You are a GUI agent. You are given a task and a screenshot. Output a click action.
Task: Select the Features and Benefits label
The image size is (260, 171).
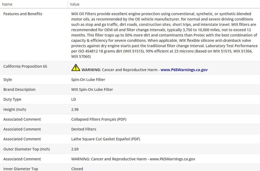[x=23, y=14]
